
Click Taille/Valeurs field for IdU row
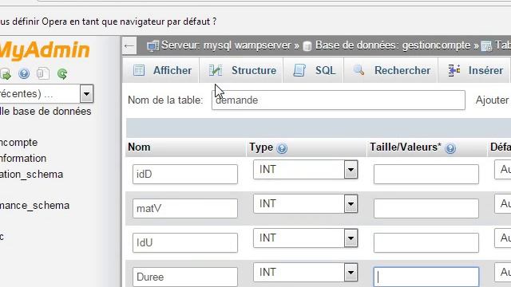click(x=426, y=242)
